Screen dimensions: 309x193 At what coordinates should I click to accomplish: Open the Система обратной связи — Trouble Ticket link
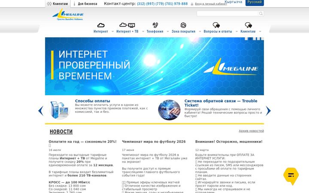[x=221, y=103]
